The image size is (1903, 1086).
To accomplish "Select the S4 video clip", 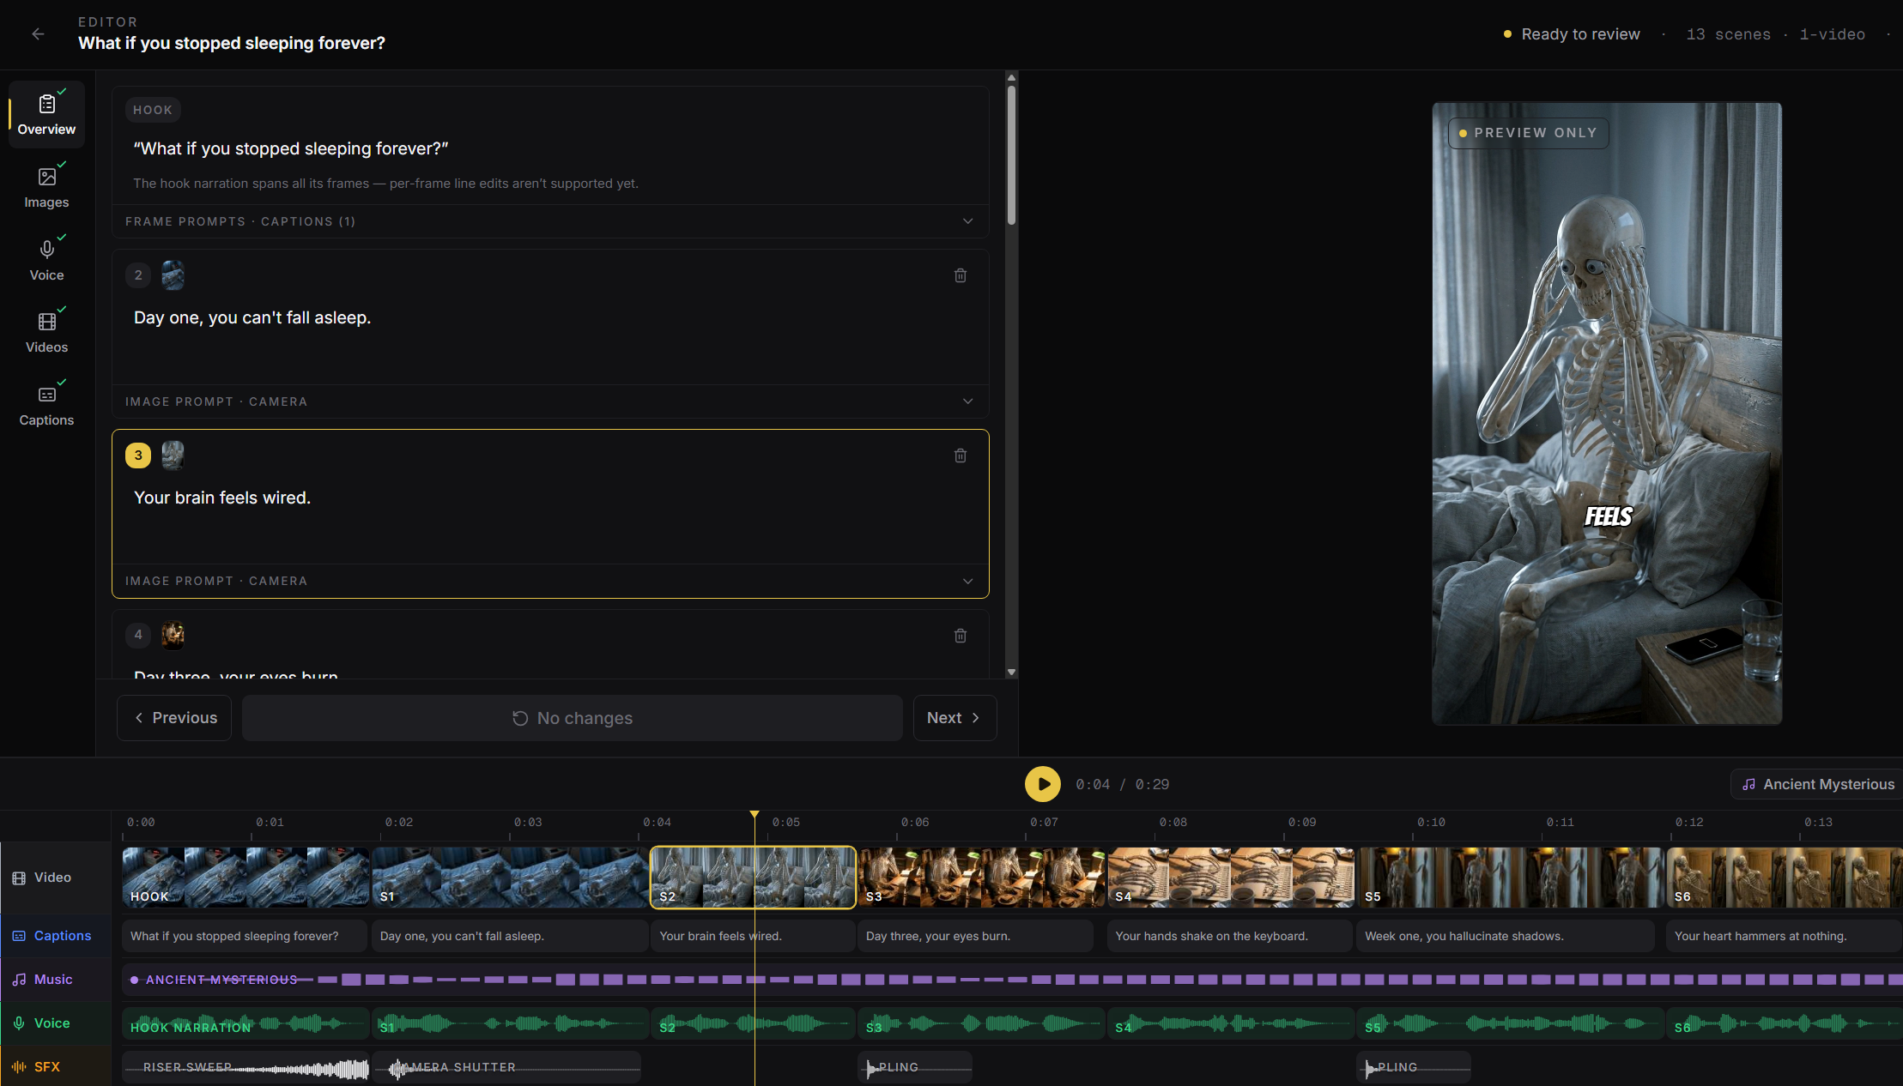I will (1231, 878).
